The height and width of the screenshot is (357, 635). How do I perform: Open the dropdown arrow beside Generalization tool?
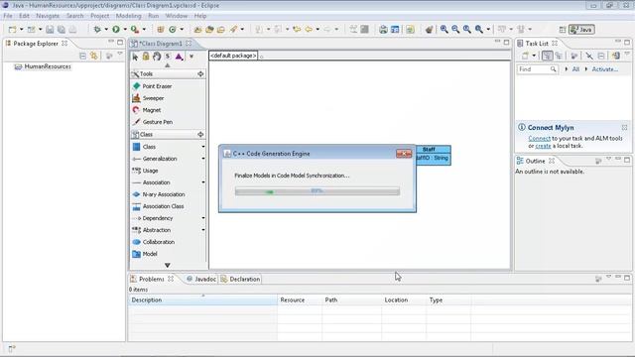pyautogui.click(x=203, y=159)
